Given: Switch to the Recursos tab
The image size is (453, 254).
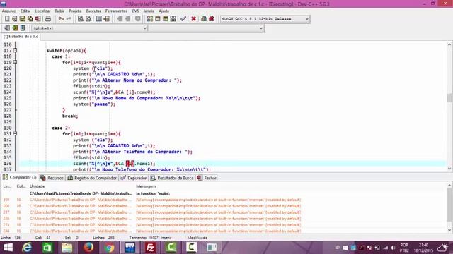Looking at the screenshot, I should [x=52, y=178].
